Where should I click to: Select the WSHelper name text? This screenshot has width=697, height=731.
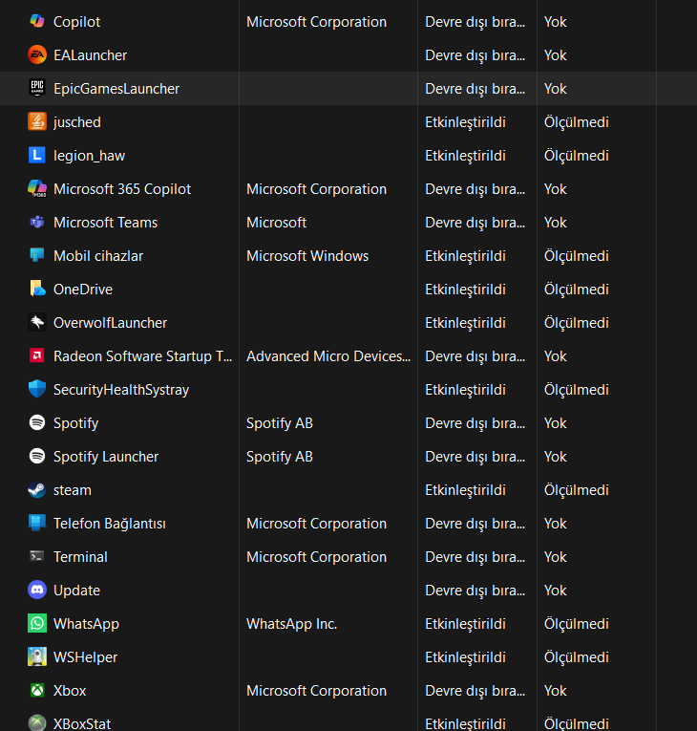tap(86, 657)
